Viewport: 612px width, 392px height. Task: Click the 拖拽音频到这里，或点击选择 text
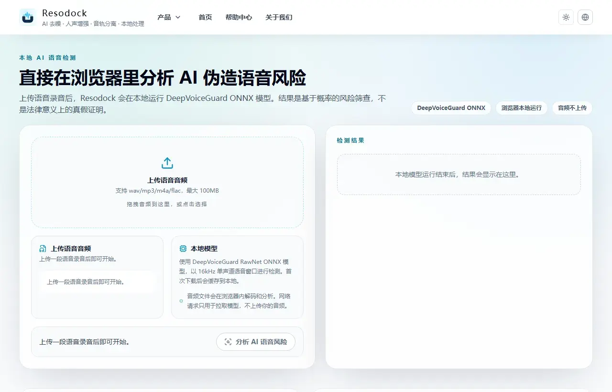167,204
